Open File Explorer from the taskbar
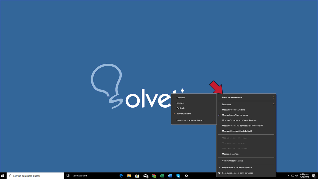This screenshot has width=318, height=179. pos(129,176)
